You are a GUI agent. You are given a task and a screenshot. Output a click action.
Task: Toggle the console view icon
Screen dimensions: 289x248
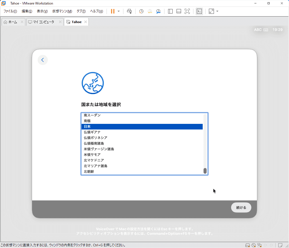(199, 11)
